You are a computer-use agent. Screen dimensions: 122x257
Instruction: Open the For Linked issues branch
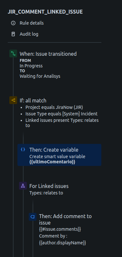pos(49,186)
